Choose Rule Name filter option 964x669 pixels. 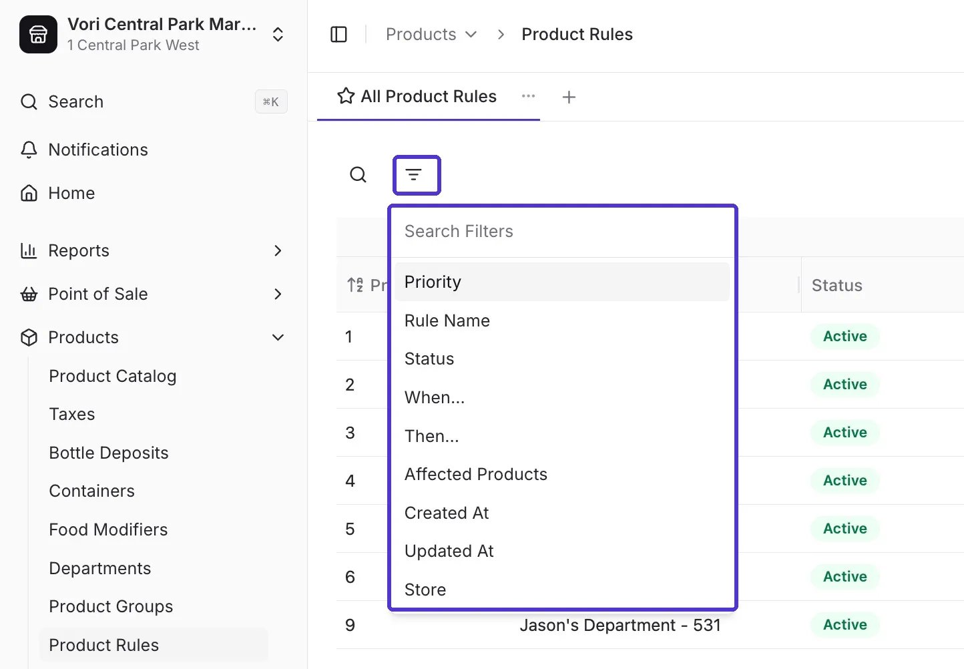coord(562,320)
